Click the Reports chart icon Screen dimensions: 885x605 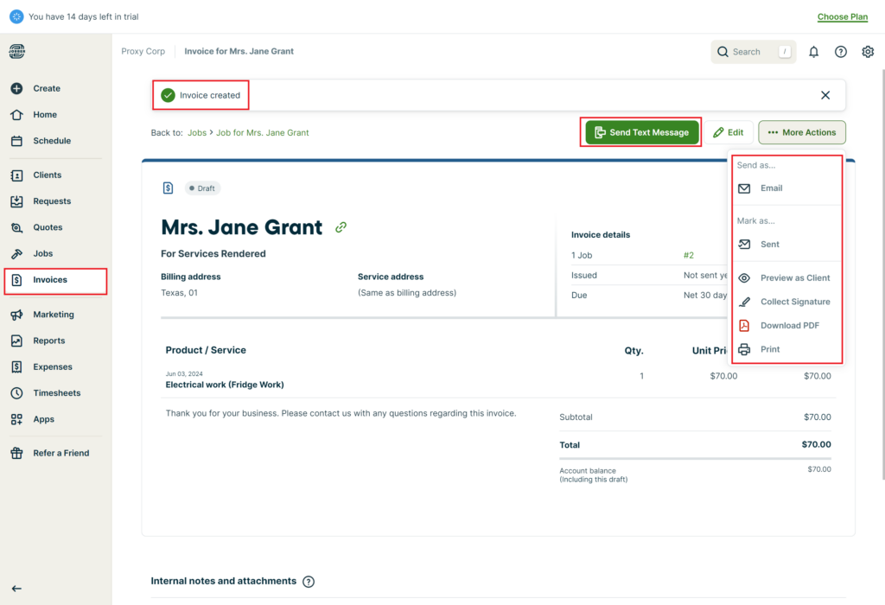pyautogui.click(x=17, y=341)
